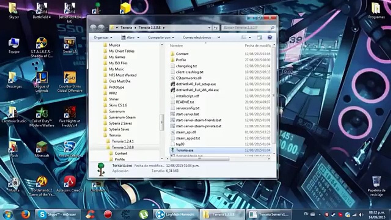
Task: Toggle the preview pane icon
Action: (259, 37)
